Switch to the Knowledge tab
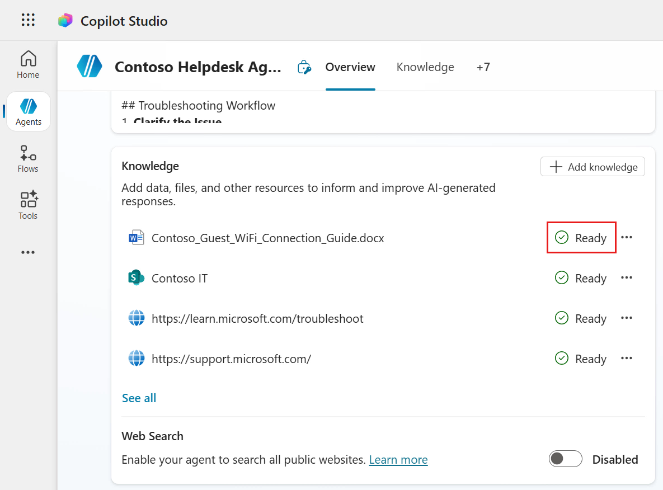Viewport: 663px width, 490px height. 425,67
